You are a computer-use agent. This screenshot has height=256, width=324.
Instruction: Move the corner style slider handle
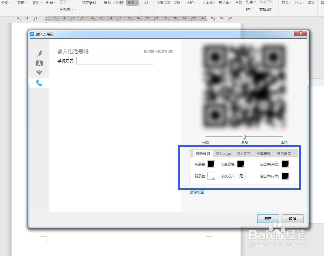(x=244, y=137)
